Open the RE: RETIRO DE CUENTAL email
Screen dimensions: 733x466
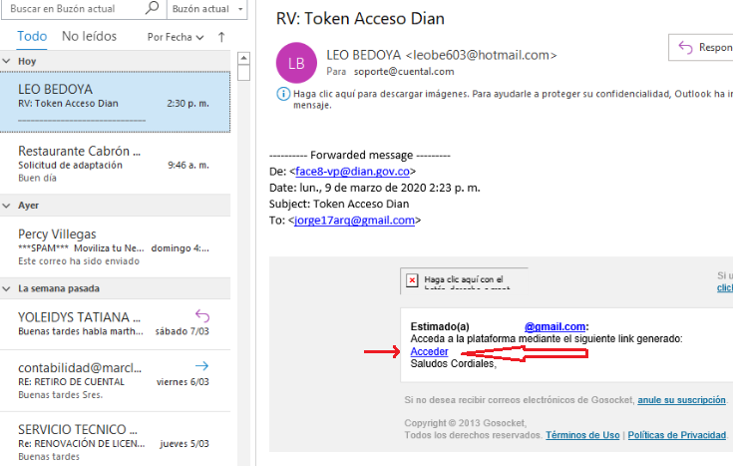click(115, 381)
